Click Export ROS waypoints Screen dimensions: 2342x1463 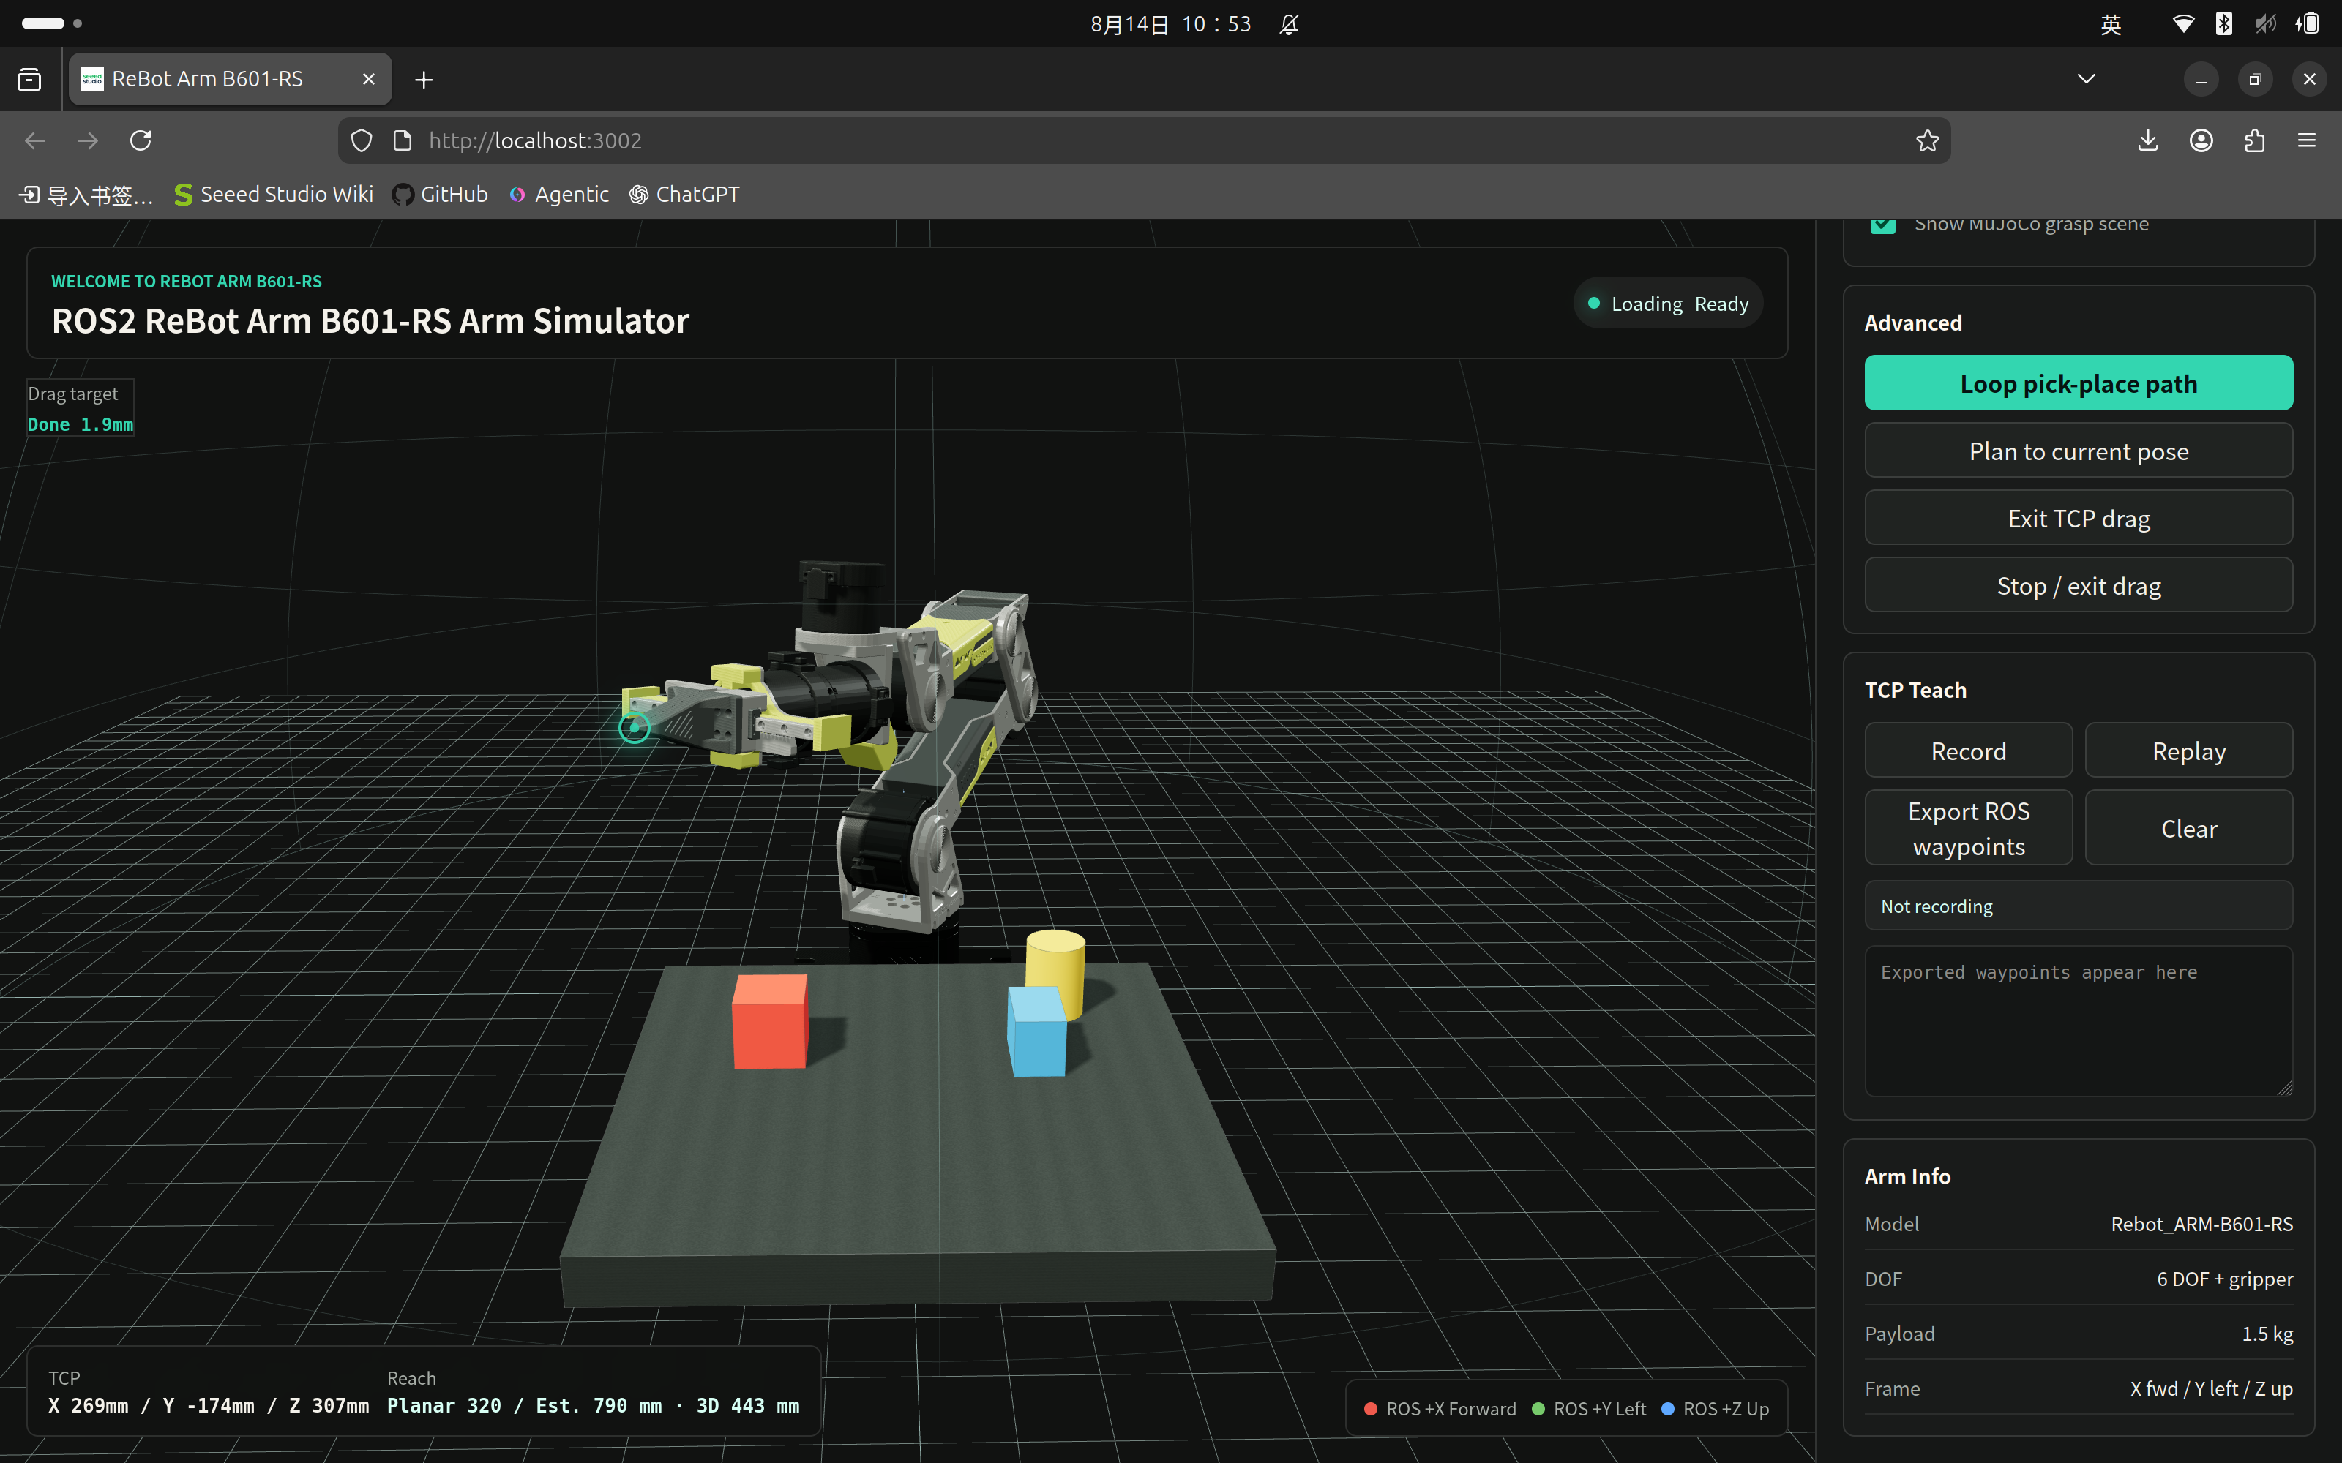[1969, 828]
